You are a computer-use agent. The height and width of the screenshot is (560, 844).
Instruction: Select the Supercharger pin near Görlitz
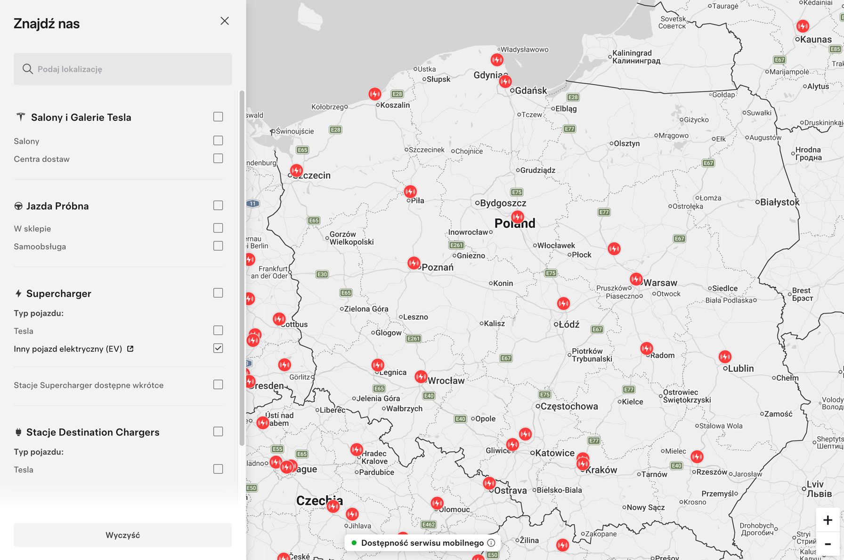[x=284, y=365]
